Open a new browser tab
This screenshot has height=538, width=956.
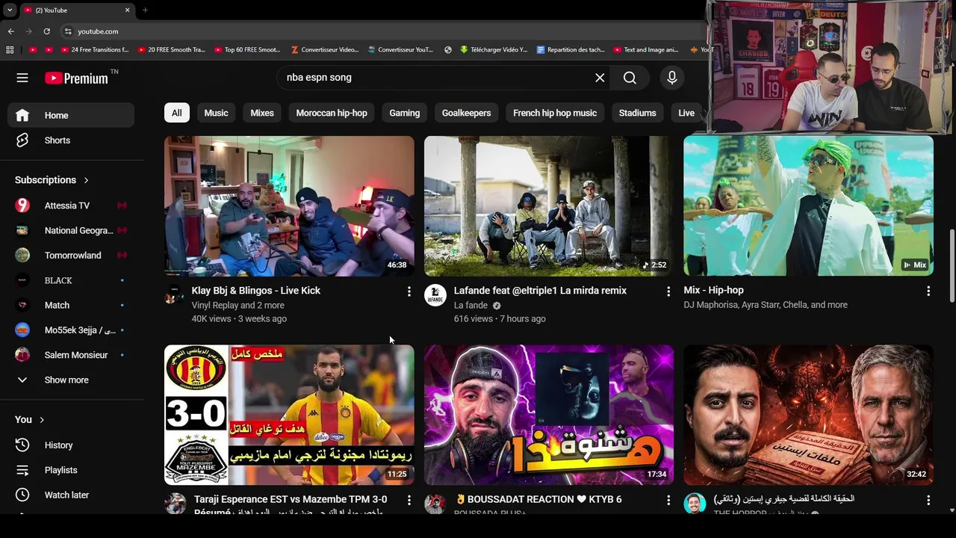(x=145, y=10)
